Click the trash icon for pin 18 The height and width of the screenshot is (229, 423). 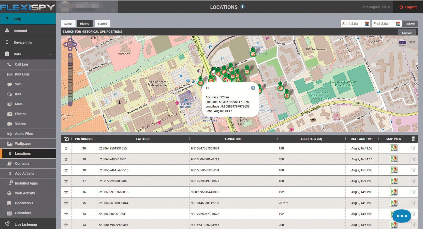pyautogui.click(x=414, y=170)
